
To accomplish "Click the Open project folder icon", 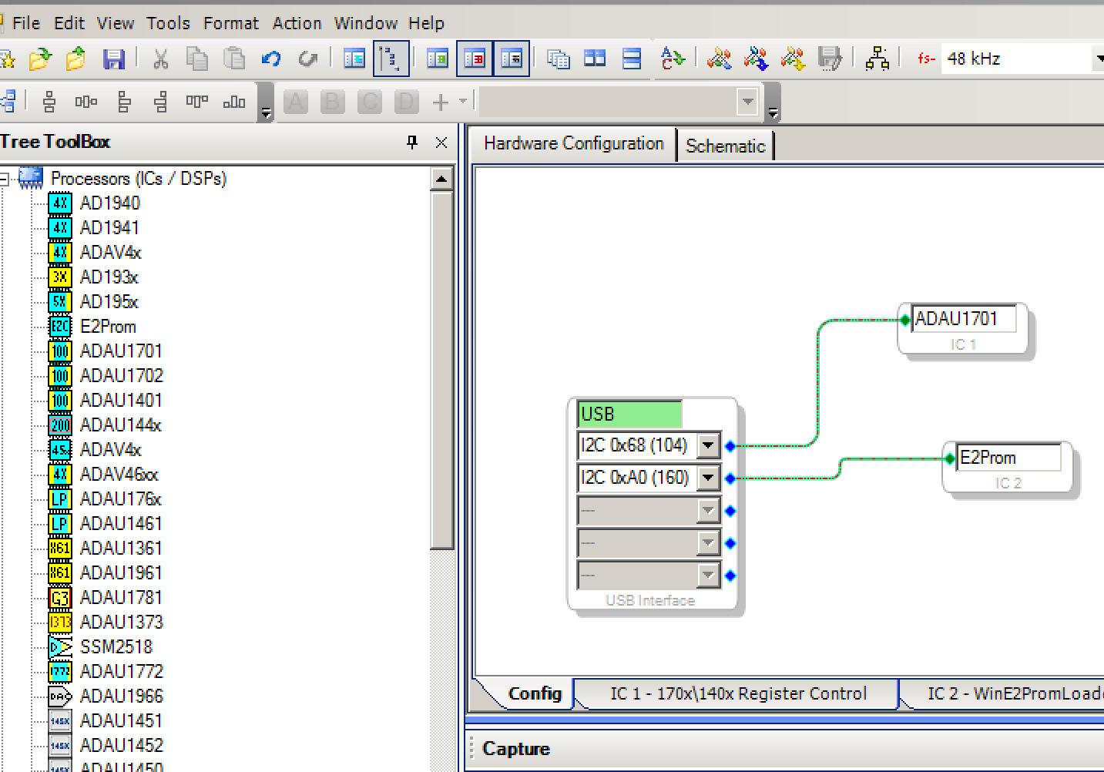I will (39, 59).
